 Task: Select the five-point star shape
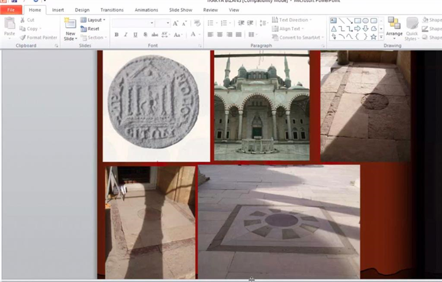[x=373, y=37]
